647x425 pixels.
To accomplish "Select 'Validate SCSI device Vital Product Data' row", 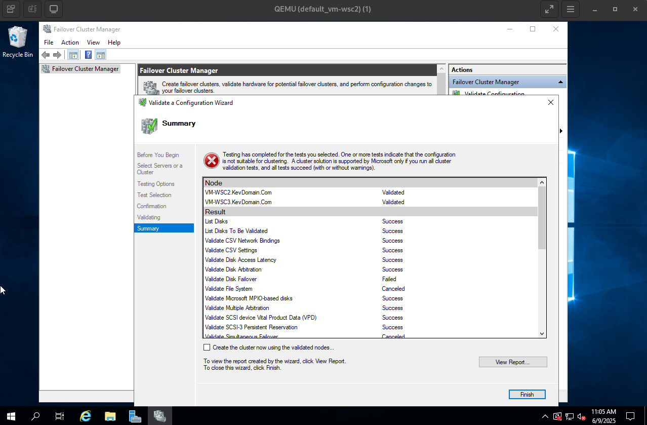I will pyautogui.click(x=370, y=318).
